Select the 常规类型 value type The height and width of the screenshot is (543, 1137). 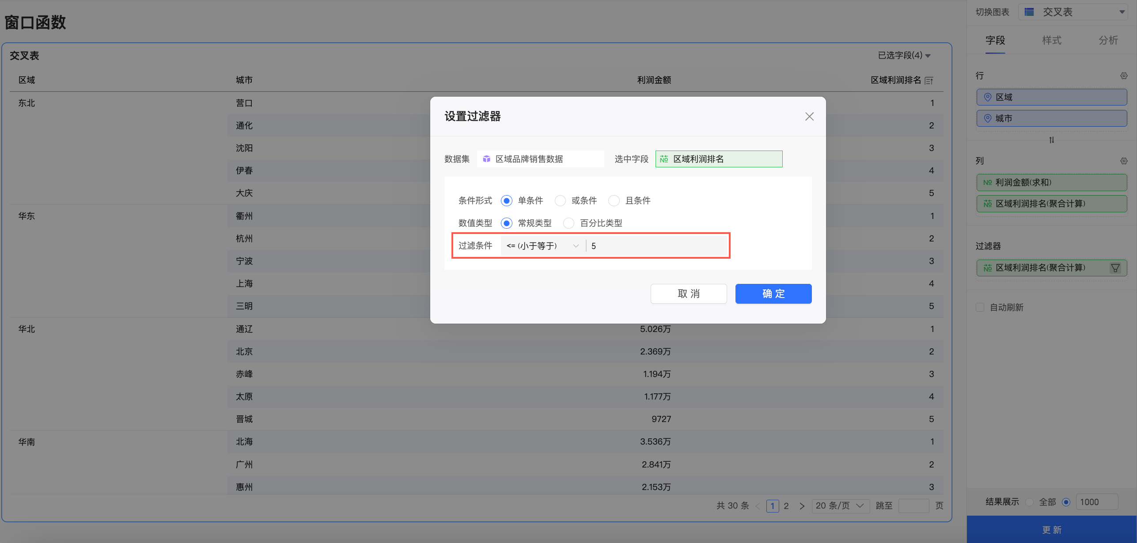[x=507, y=223]
